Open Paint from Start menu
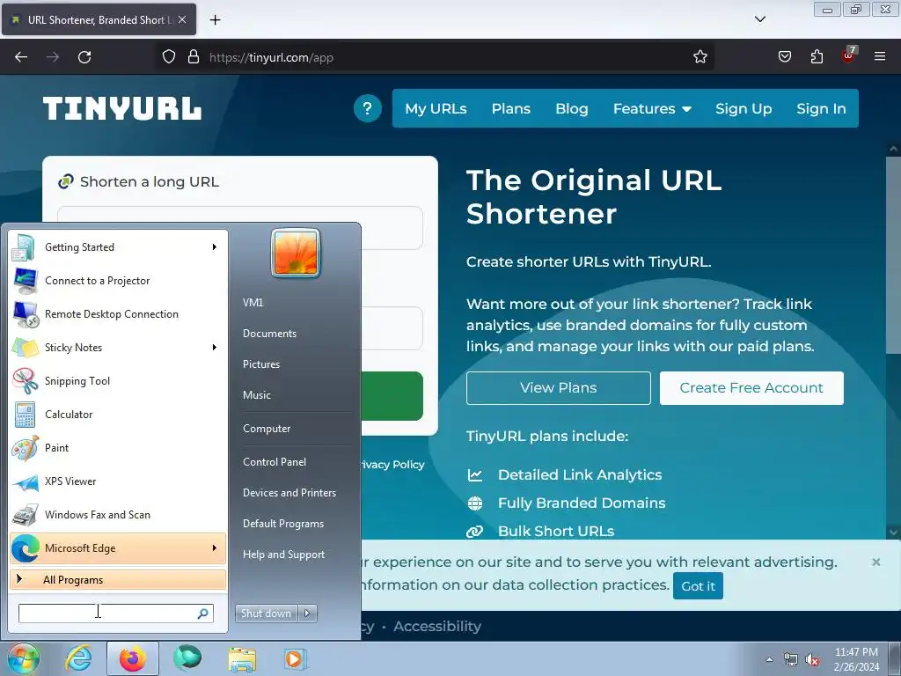901x676 pixels. coord(118,448)
